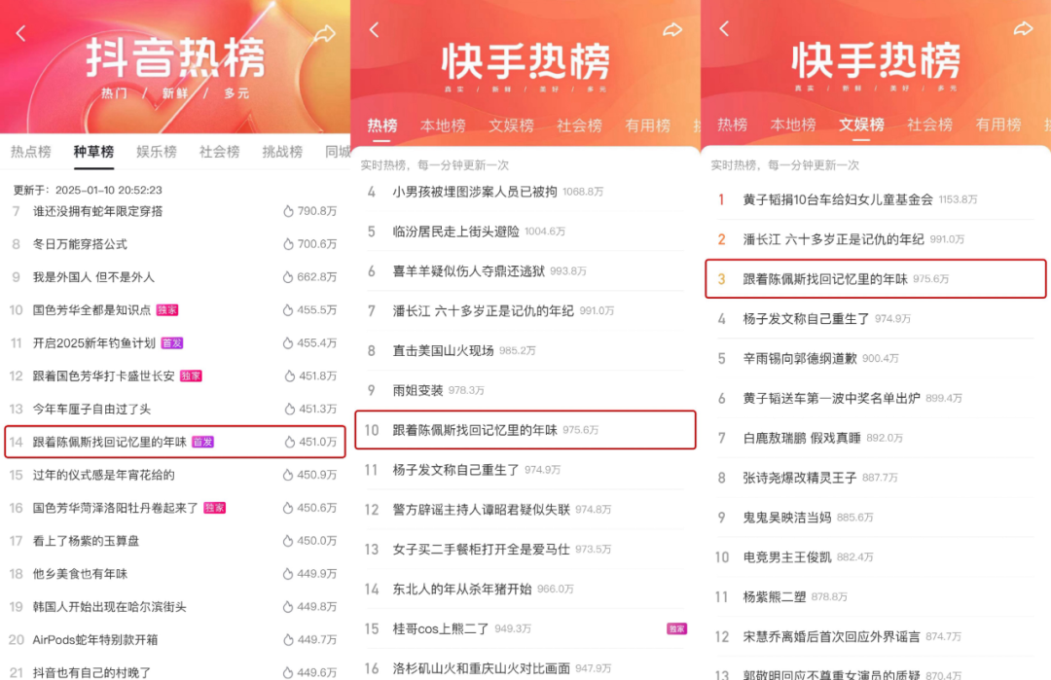Tap flame icon beside 662.8万 heat value
The image size is (1051, 680).
tap(288, 276)
